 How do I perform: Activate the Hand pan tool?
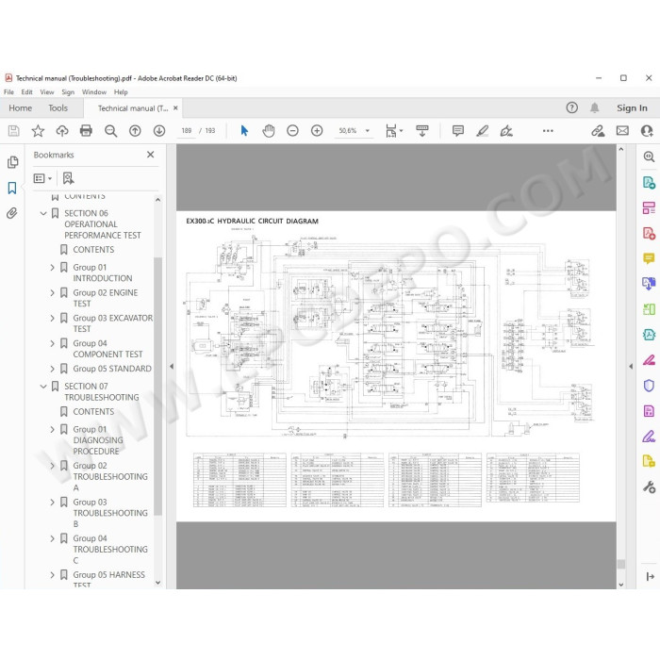[269, 131]
